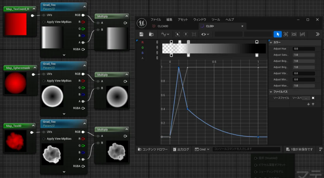Open the curve wave type dropdown

(165, 34)
